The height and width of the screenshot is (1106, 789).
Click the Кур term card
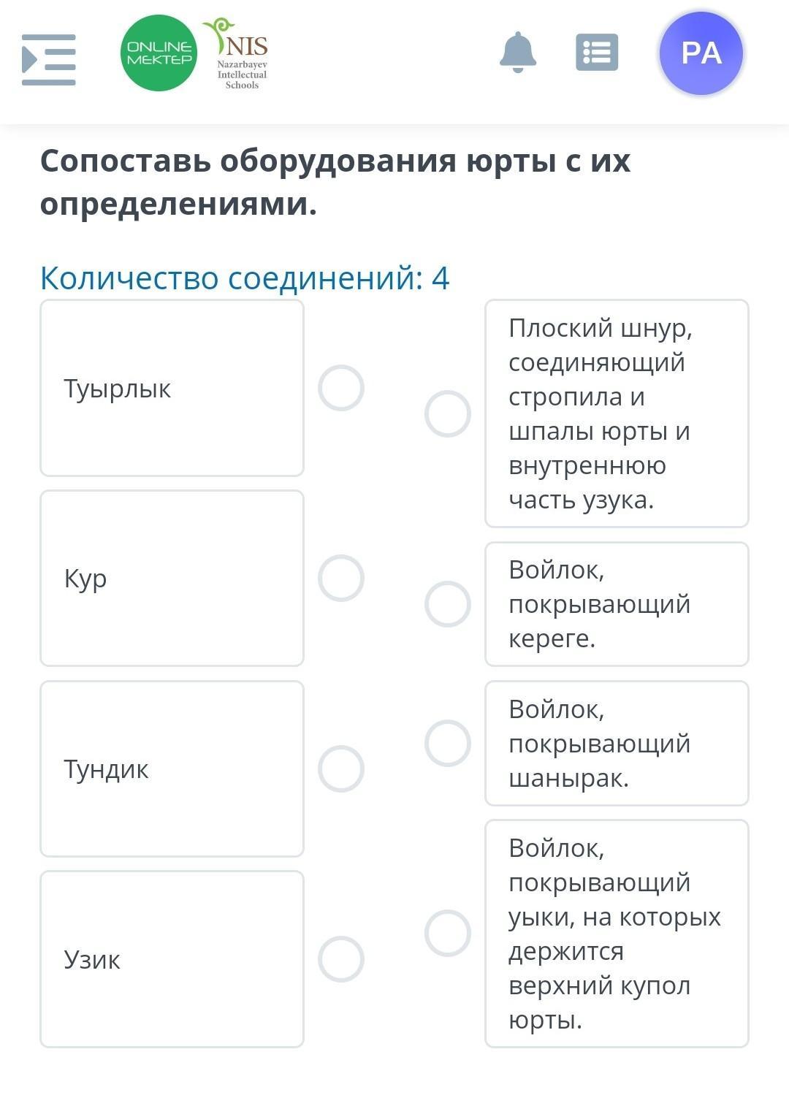point(172,578)
